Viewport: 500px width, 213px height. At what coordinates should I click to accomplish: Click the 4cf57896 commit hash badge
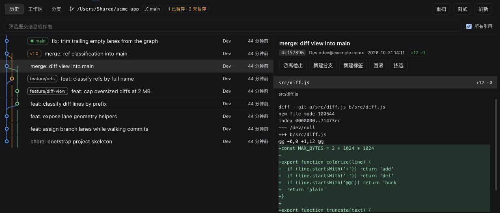click(292, 53)
